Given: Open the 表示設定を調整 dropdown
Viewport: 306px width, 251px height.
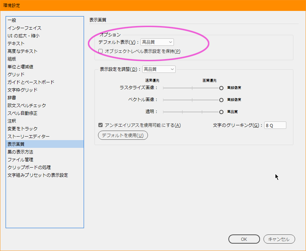Looking at the screenshot, I should pos(158,69).
